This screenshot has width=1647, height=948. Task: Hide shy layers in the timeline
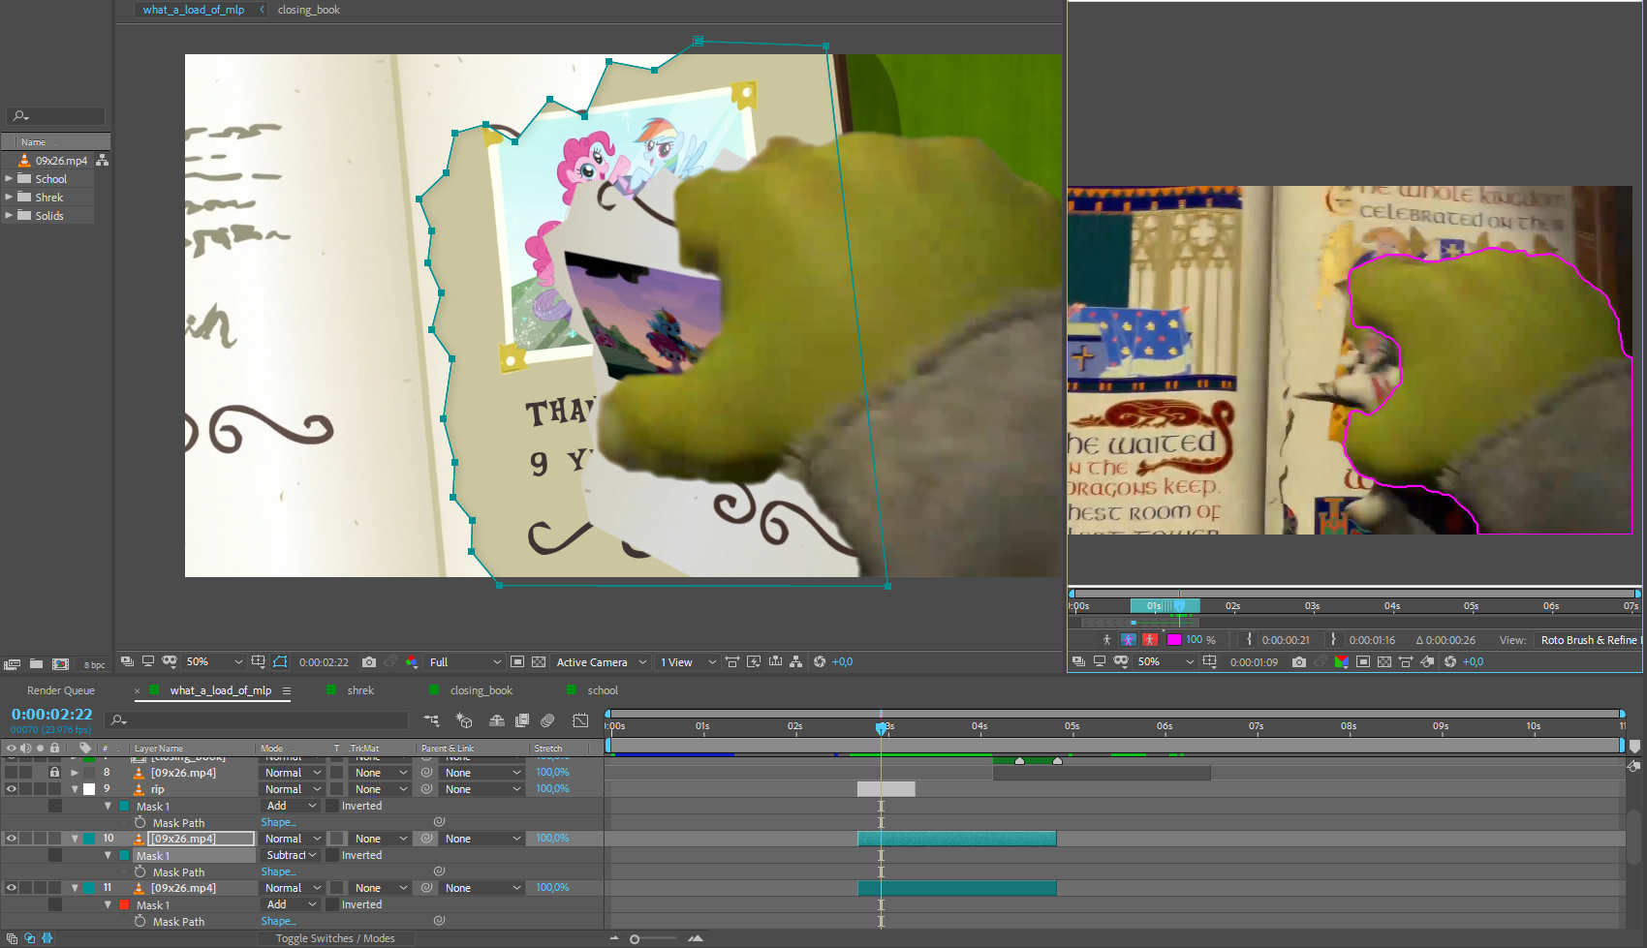pos(497,720)
